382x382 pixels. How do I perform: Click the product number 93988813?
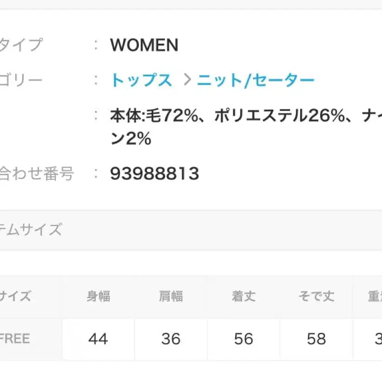154,174
